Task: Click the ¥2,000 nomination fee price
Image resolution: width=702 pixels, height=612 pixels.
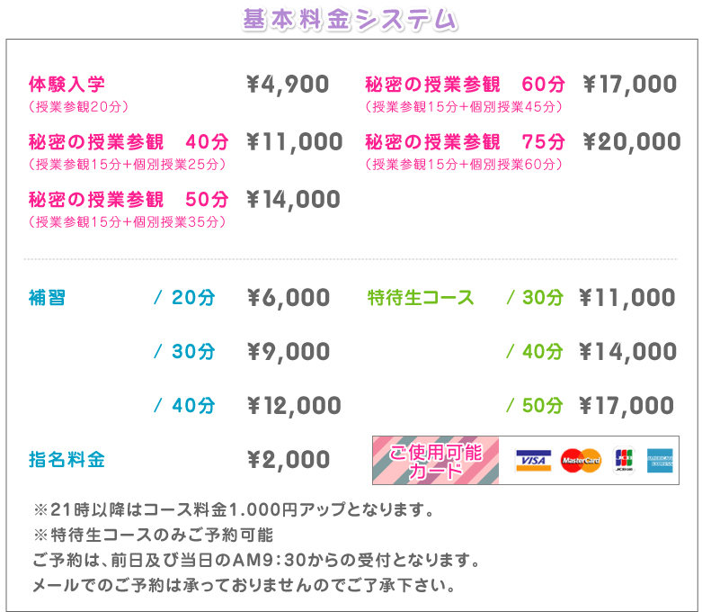Action: pos(289,461)
